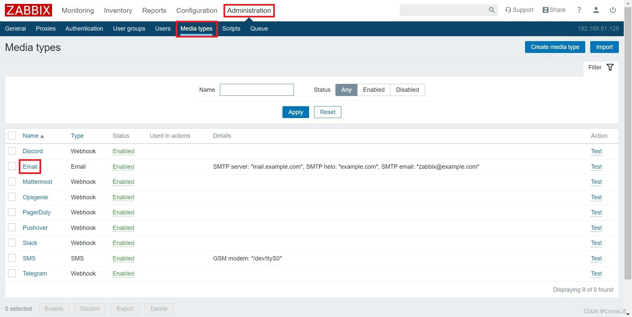
Task: Select the Disabled status filter
Action: coord(408,90)
